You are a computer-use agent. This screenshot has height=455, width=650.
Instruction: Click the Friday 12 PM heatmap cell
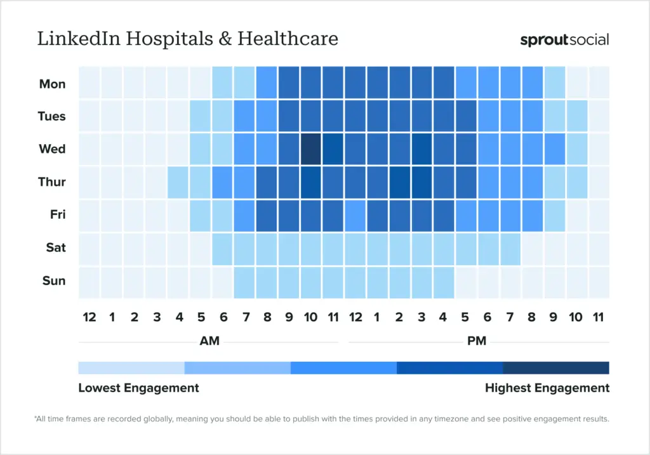click(x=355, y=215)
